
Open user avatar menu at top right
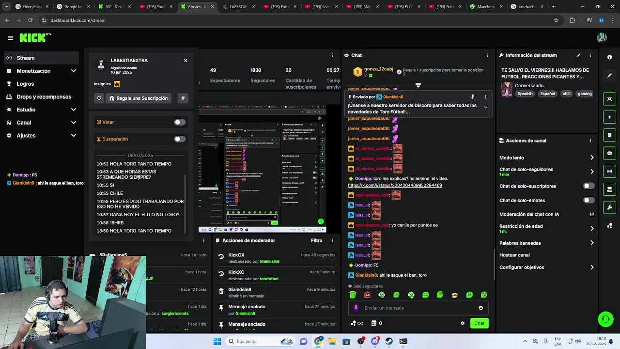click(x=602, y=38)
